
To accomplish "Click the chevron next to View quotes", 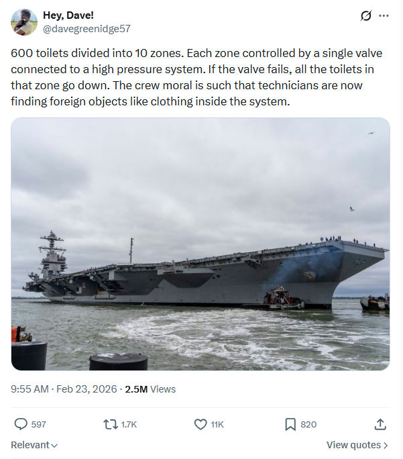I will click(x=386, y=445).
